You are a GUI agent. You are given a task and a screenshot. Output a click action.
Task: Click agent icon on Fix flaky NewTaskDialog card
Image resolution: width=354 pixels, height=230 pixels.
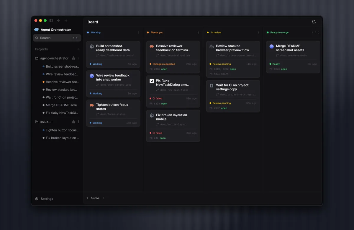152,81
